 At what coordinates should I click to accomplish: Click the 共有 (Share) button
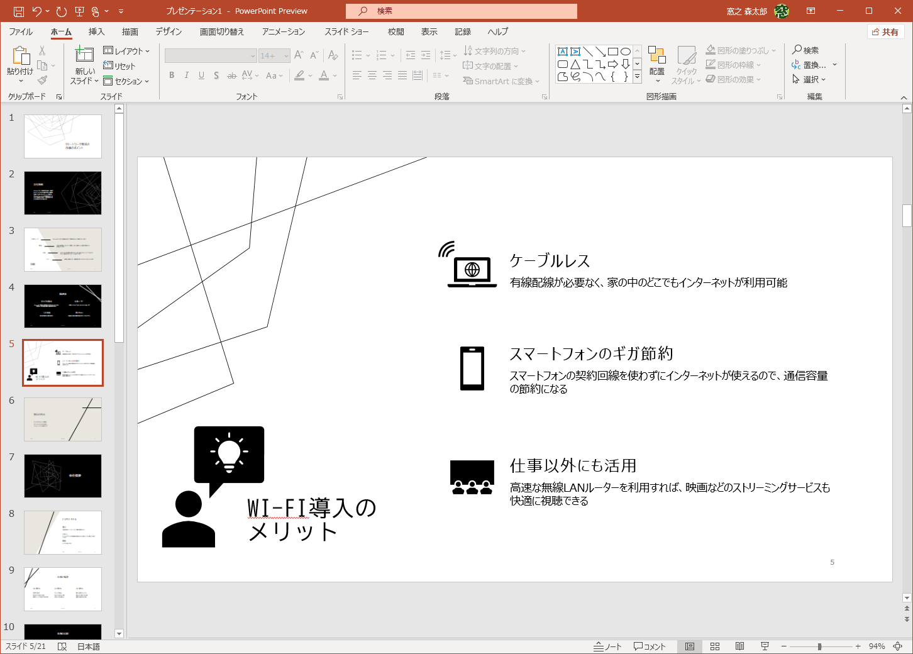click(885, 31)
